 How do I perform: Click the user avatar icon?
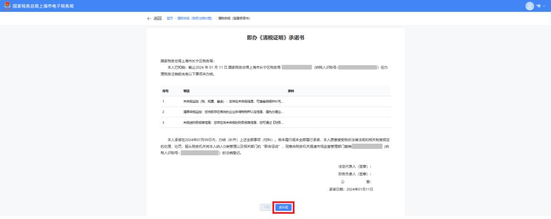(529, 6)
